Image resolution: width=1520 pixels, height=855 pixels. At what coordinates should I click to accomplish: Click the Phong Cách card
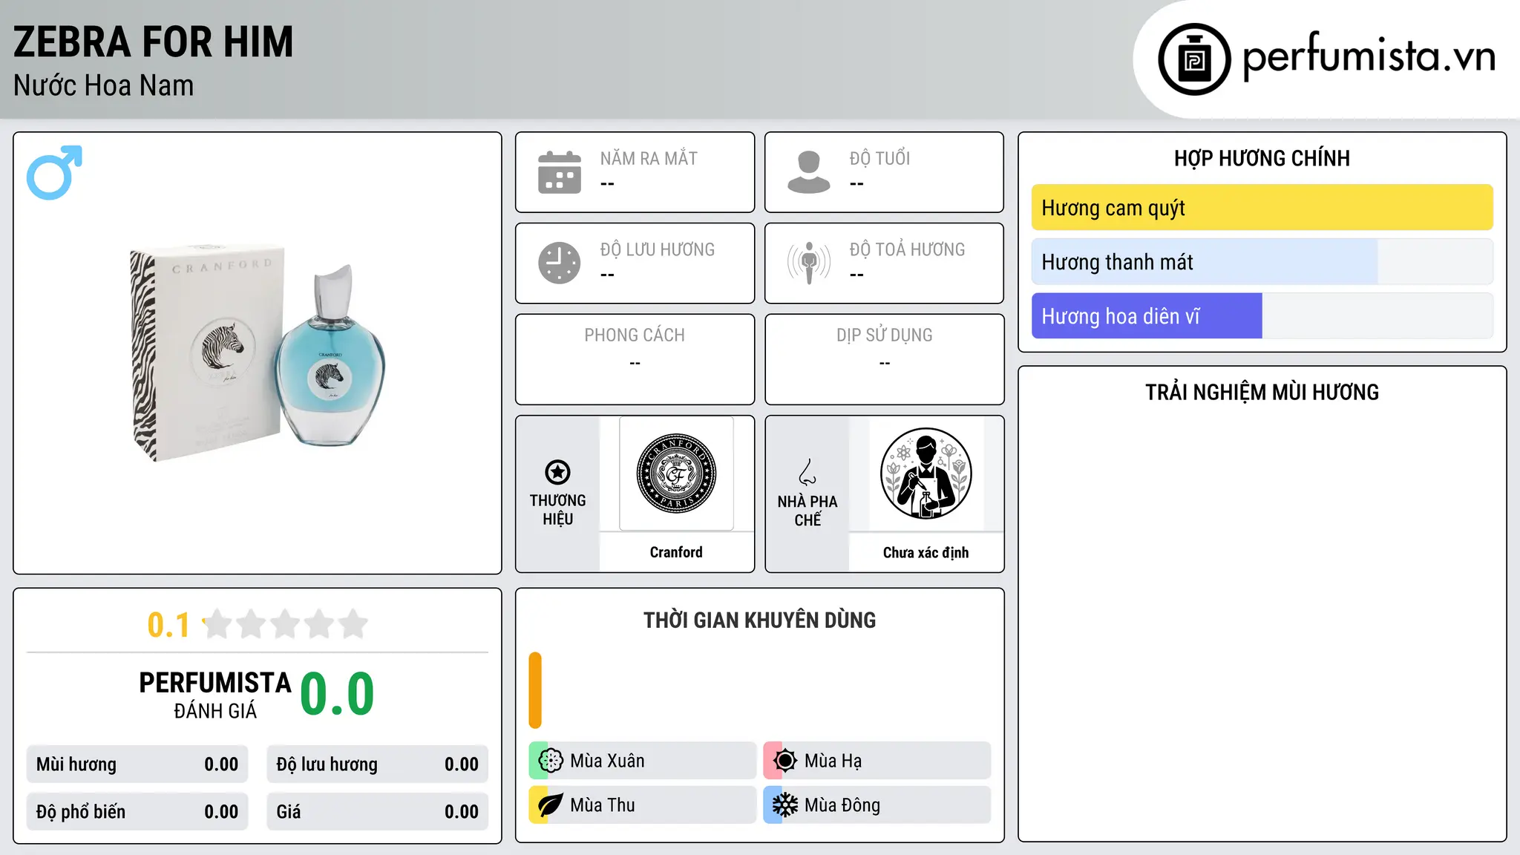[x=635, y=359]
